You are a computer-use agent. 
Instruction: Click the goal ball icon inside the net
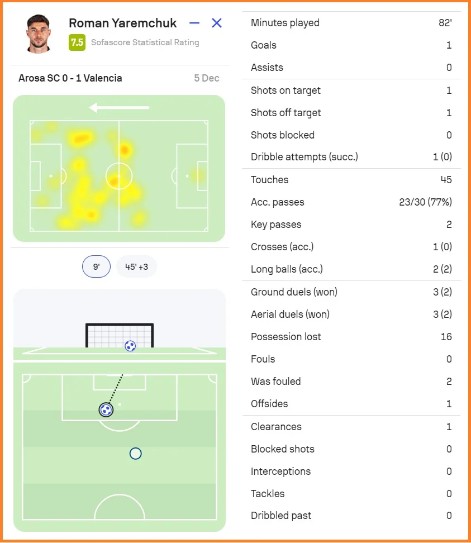tap(130, 346)
